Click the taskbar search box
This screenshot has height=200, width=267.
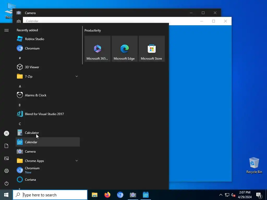point(50,195)
